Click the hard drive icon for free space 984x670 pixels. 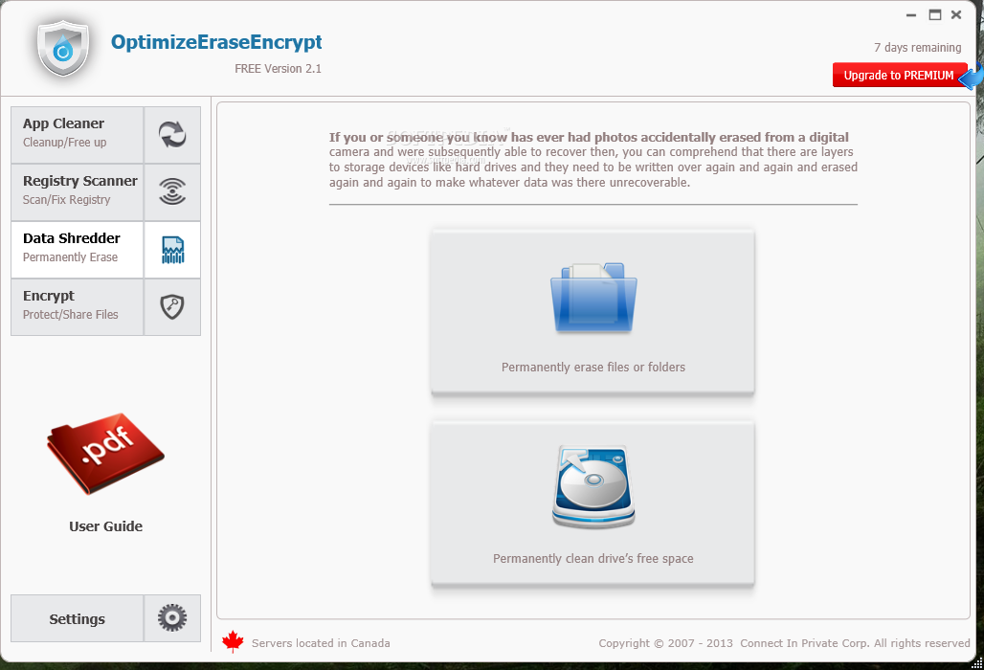click(x=593, y=486)
